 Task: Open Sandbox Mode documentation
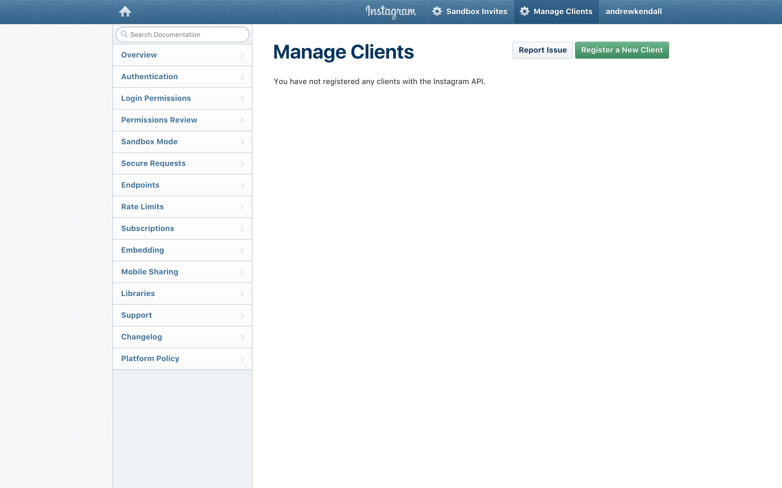pyautogui.click(x=182, y=142)
